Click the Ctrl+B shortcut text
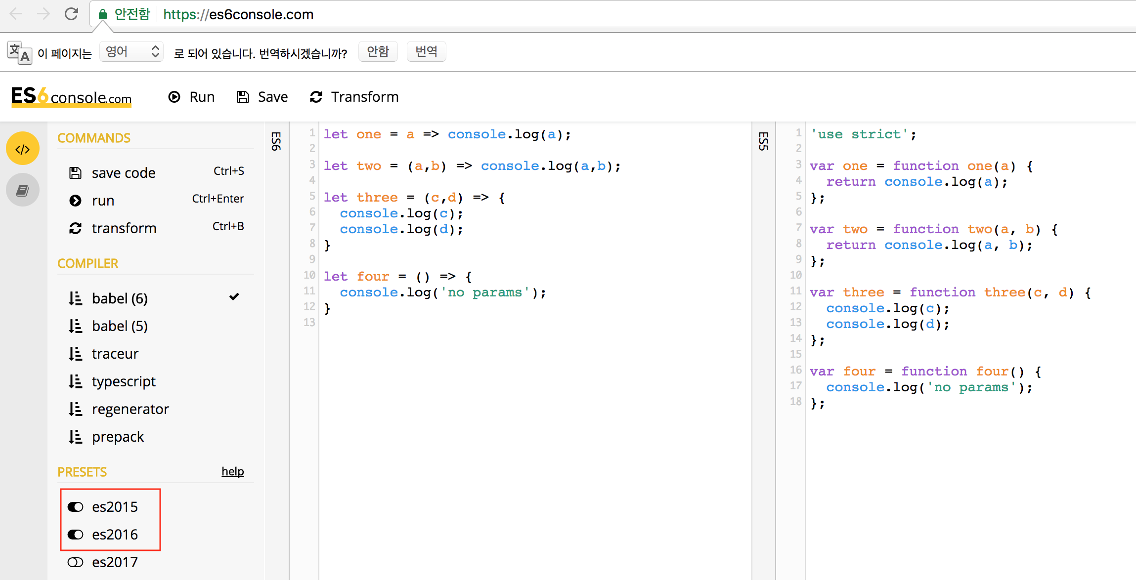1136x580 pixels. (228, 226)
